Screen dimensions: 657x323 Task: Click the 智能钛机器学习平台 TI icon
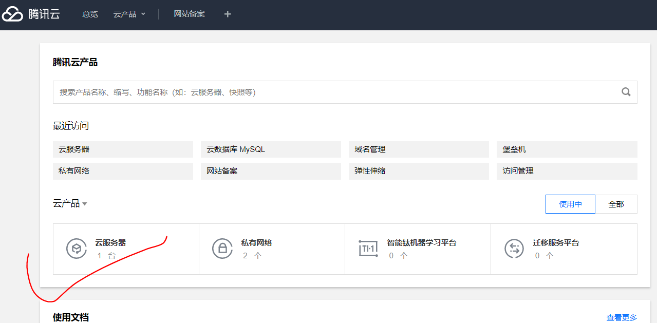pos(368,249)
